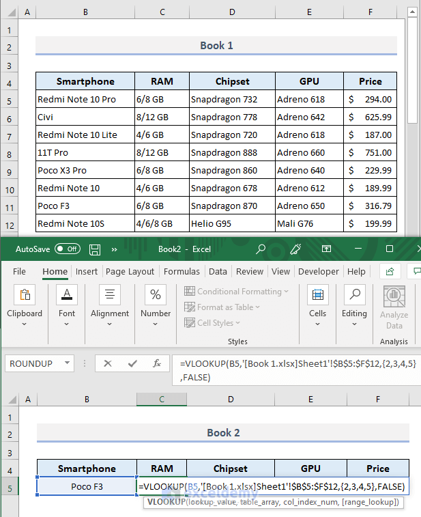Toggle the AutoSave switch
Image resolution: width=421 pixels, height=517 pixels.
67,249
